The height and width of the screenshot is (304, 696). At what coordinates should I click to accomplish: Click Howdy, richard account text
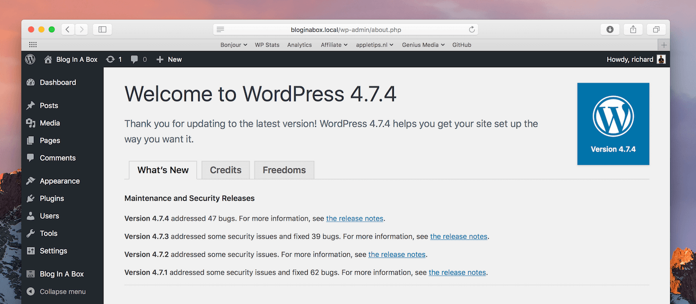[630, 59]
